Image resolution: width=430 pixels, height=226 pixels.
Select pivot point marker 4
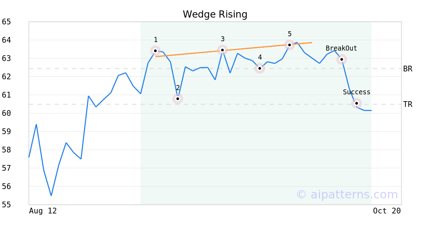click(260, 68)
